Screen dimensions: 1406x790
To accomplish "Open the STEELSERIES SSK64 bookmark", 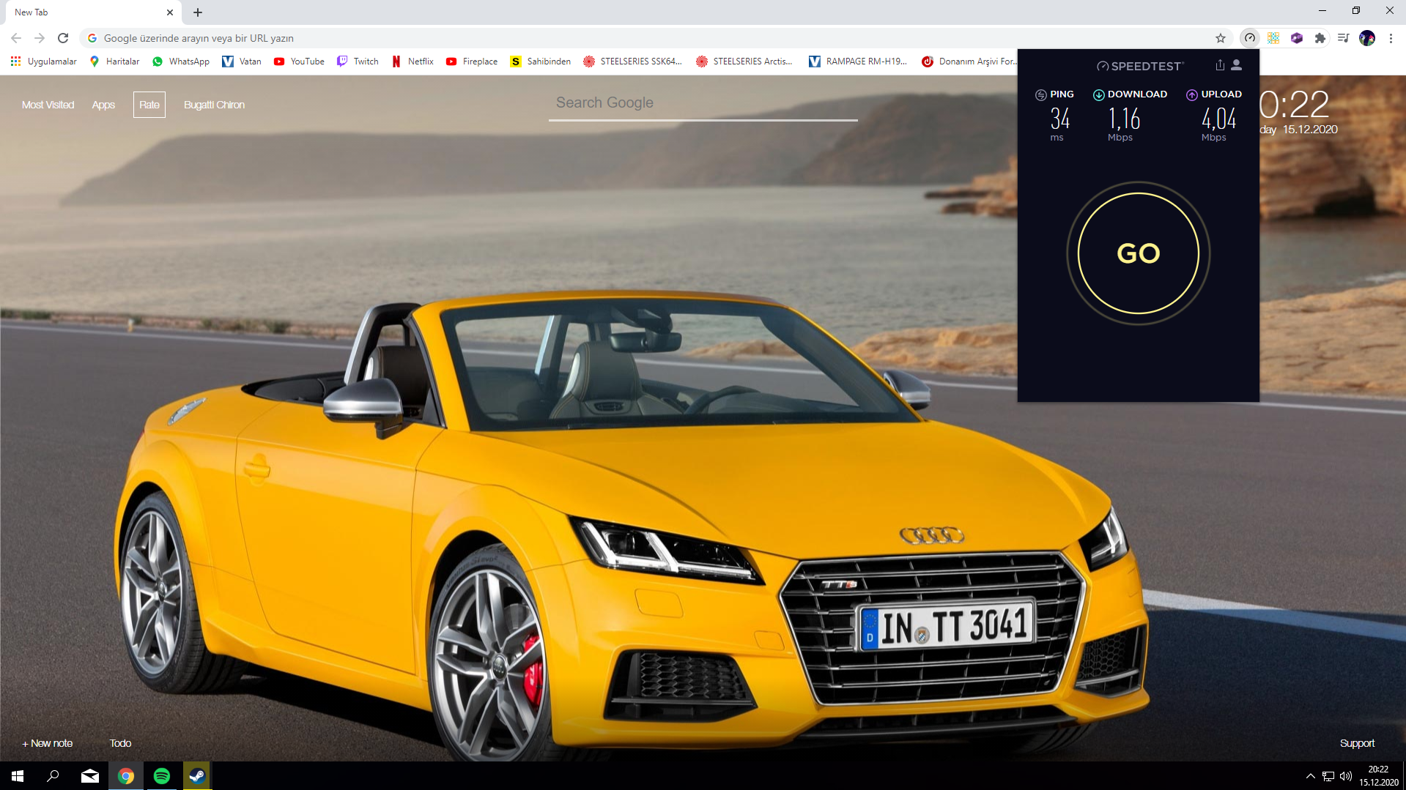I will [x=633, y=62].
